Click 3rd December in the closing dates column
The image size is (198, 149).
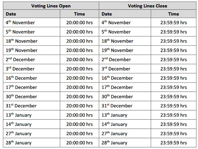click(116, 69)
